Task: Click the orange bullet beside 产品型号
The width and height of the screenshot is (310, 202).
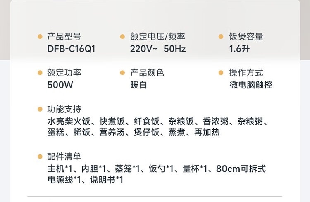Action: 40,37
